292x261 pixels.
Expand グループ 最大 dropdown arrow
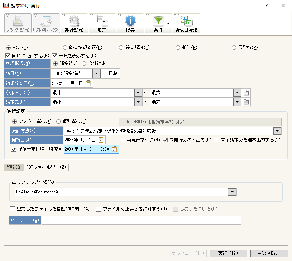coord(237,93)
